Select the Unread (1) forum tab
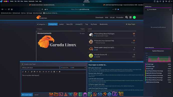The image size is (173, 97). [x=79, y=24]
